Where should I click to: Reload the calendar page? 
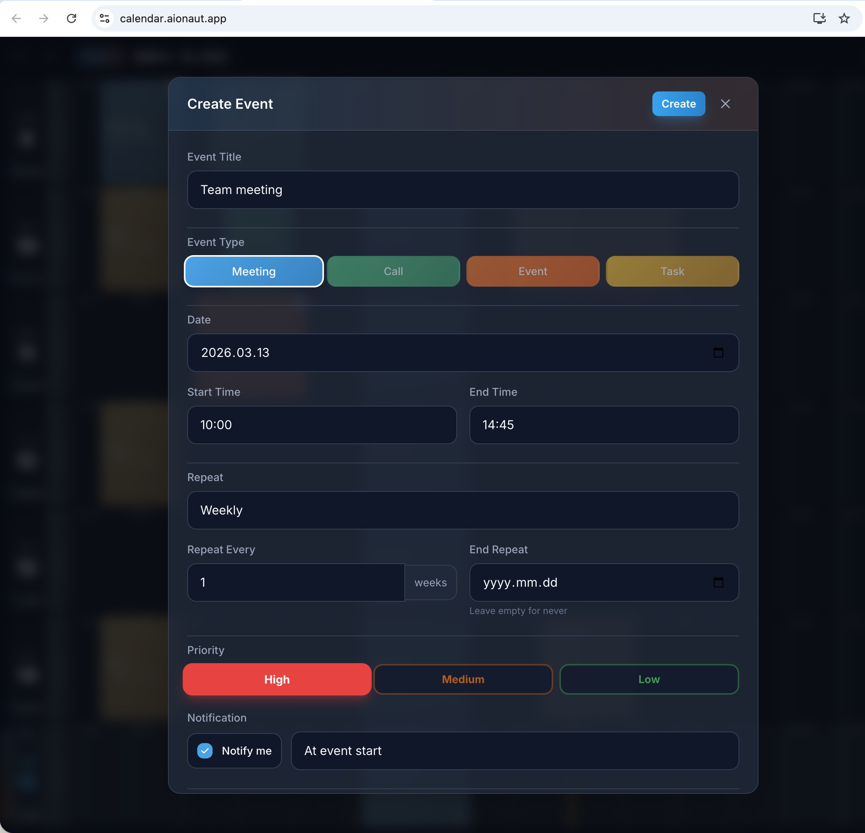pyautogui.click(x=72, y=18)
